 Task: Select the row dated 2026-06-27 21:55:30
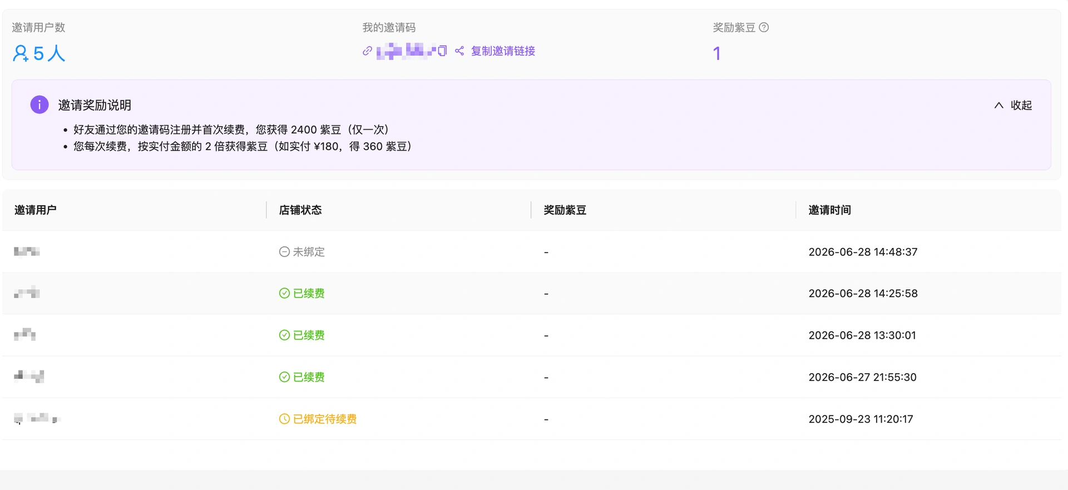[532, 377]
